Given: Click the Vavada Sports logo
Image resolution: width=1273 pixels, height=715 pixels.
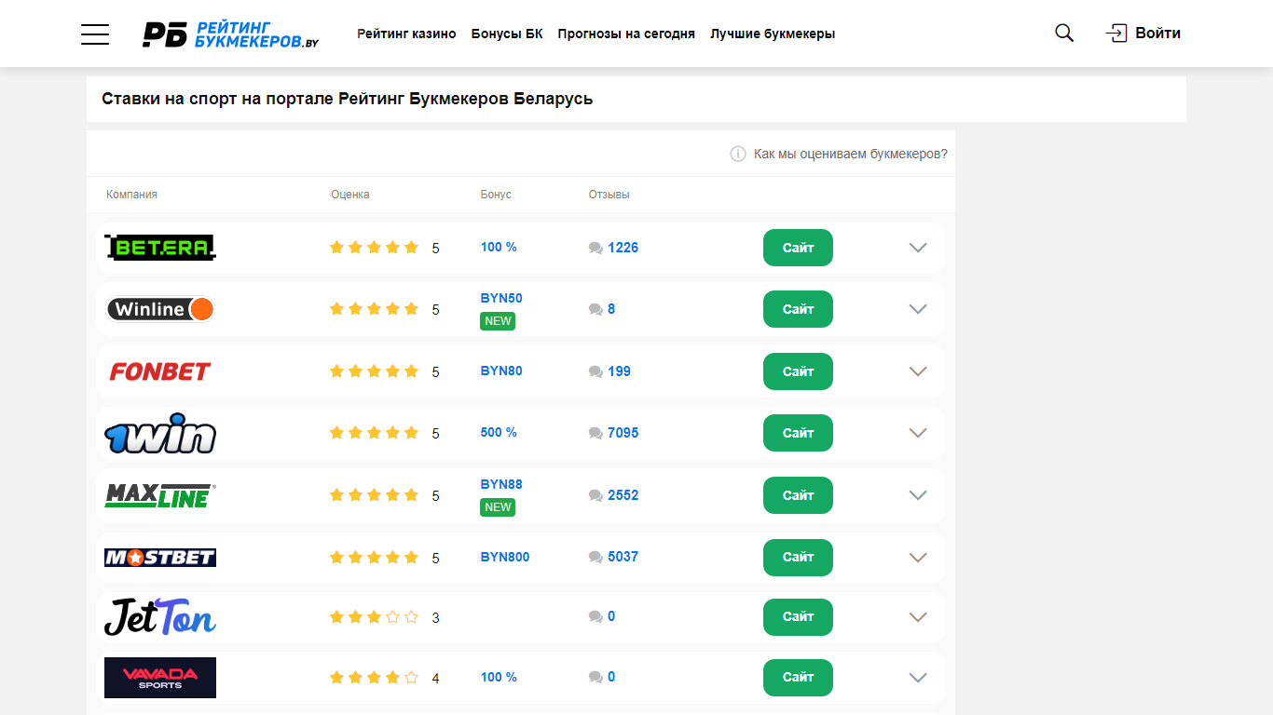Looking at the screenshot, I should pyautogui.click(x=160, y=678).
